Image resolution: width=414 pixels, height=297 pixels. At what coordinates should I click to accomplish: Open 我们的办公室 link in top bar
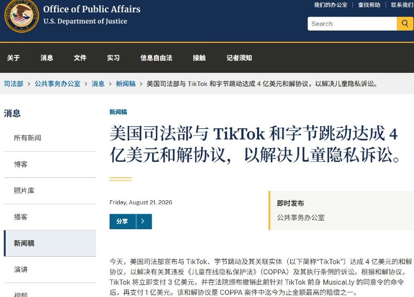coord(331,5)
